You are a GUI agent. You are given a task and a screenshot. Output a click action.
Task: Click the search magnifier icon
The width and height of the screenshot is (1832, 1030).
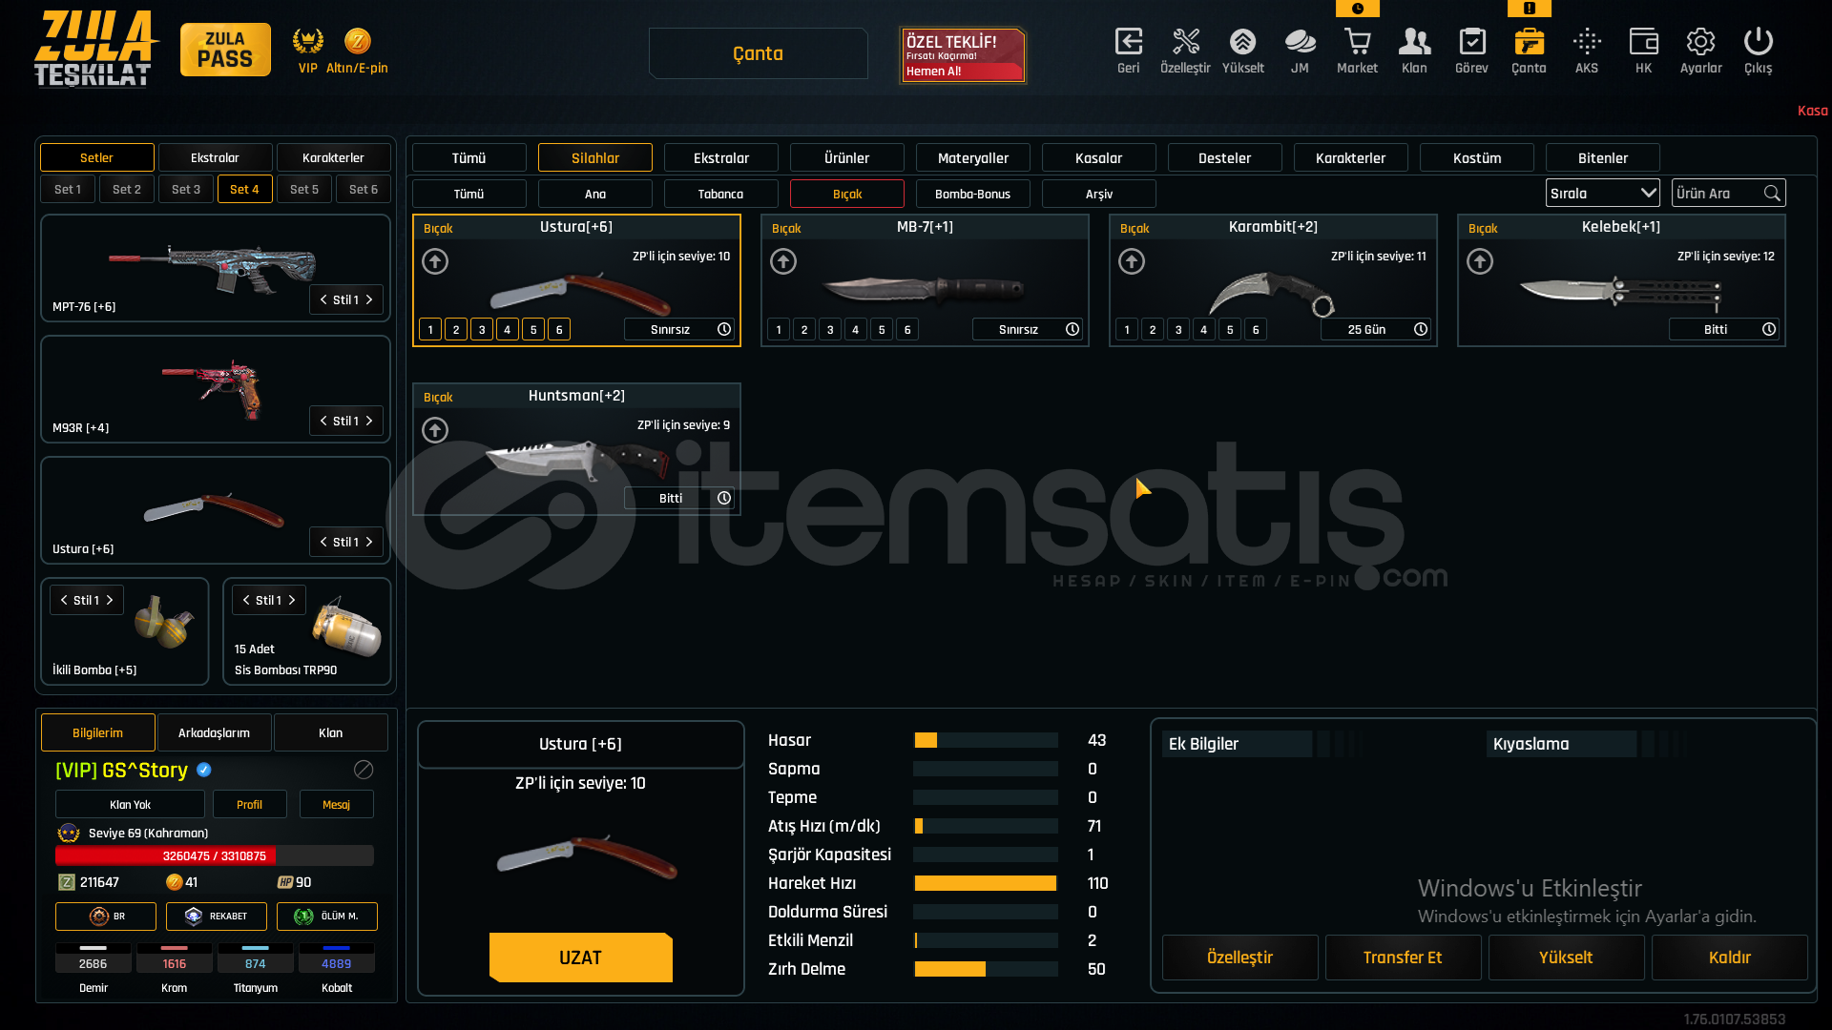[x=1772, y=193]
